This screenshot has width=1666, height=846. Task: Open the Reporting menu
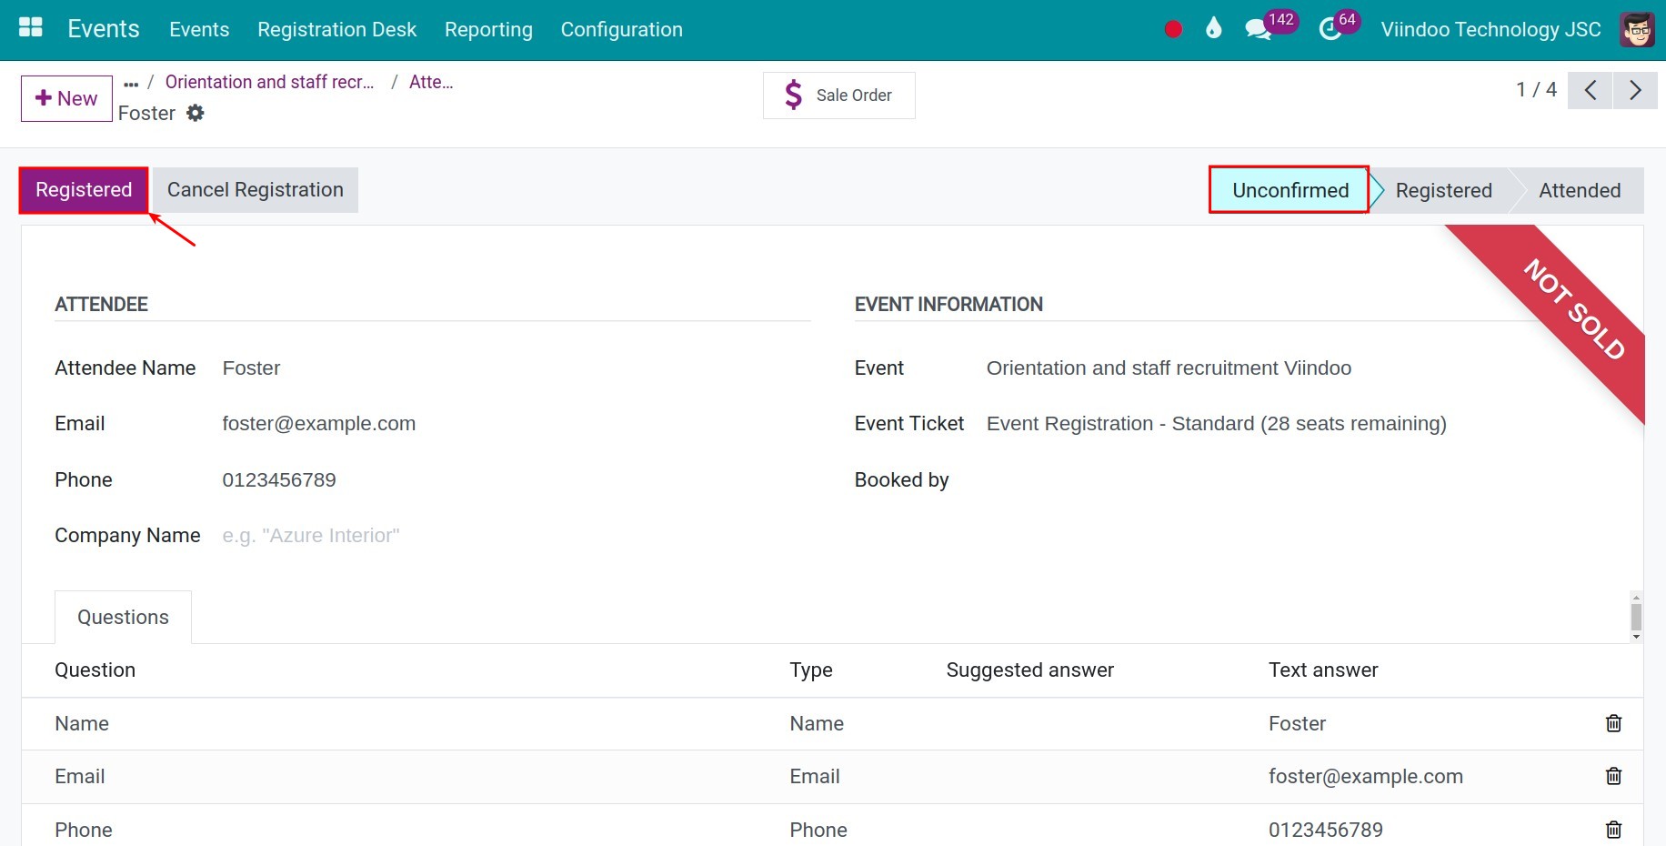(487, 29)
